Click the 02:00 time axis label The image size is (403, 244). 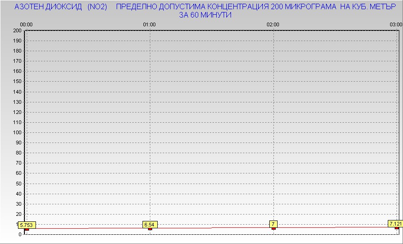[x=273, y=24]
